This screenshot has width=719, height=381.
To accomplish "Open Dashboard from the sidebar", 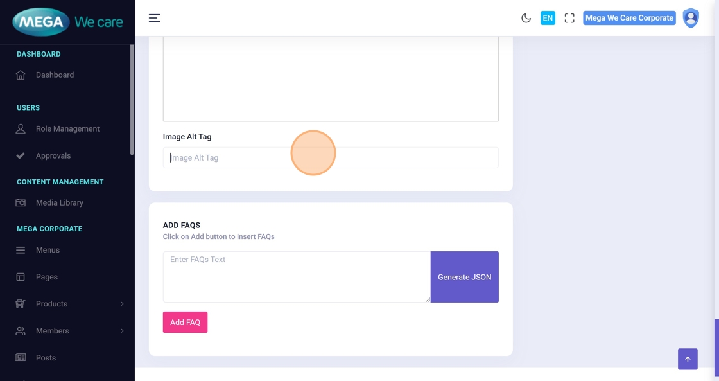I will (x=55, y=75).
